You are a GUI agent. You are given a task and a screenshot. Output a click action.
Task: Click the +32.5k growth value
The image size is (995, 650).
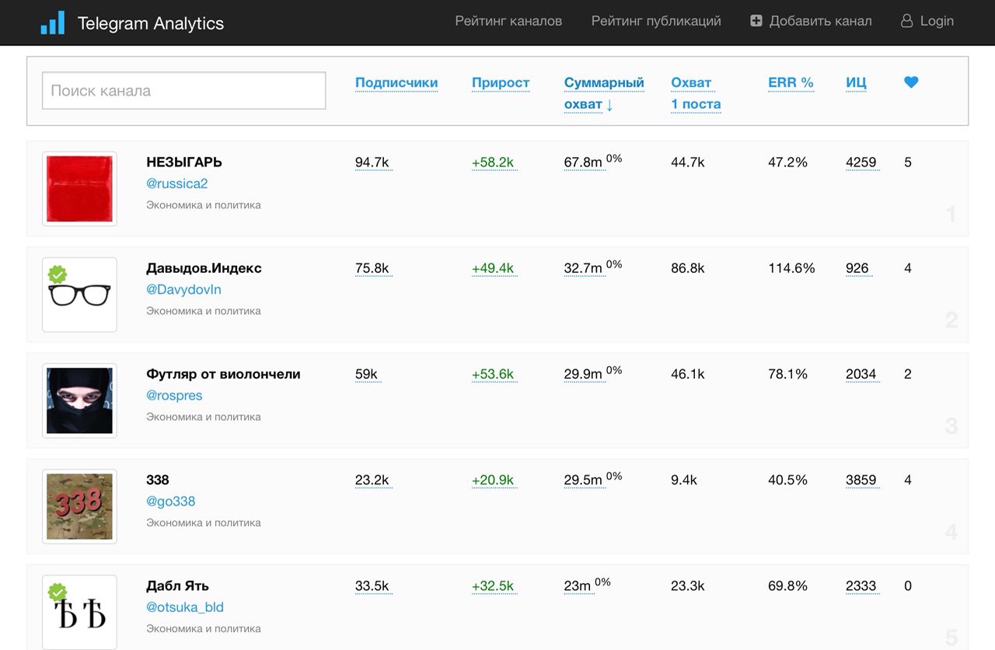coord(493,585)
